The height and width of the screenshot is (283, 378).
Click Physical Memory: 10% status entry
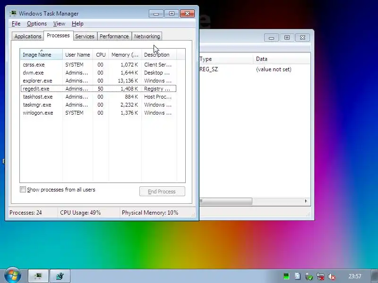pos(150,213)
